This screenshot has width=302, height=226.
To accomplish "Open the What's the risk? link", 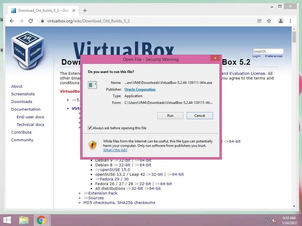I will [115, 150].
